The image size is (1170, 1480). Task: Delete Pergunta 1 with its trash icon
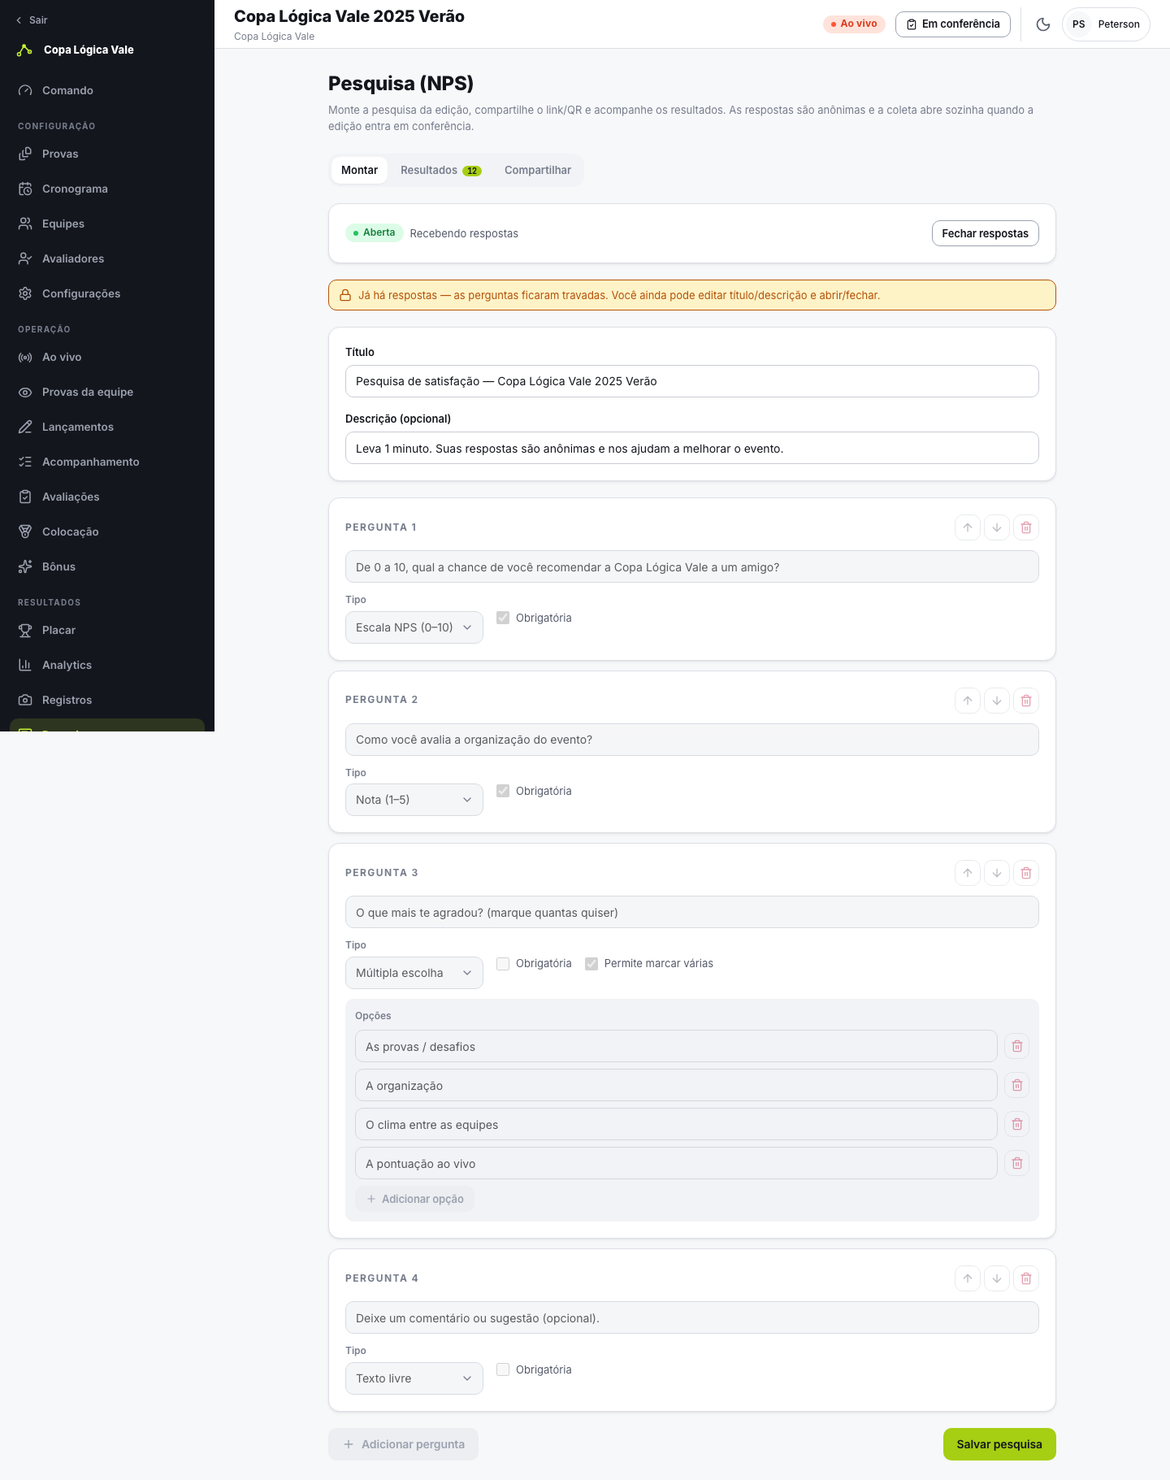[x=1026, y=527]
